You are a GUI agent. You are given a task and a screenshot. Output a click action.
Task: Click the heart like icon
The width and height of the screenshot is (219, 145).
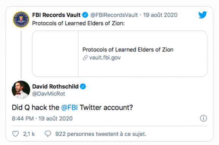point(16,134)
